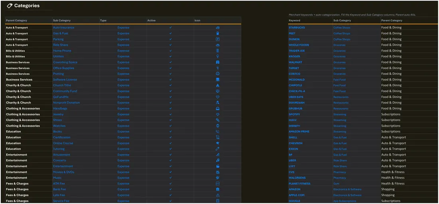Click the Type column header
439x204 pixels.
103,20
